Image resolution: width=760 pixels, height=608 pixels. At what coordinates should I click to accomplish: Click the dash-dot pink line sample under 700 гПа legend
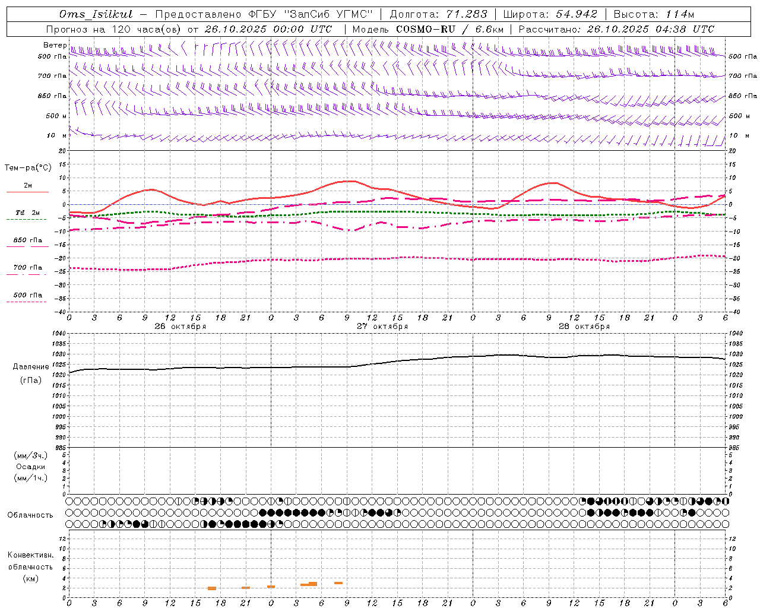pyautogui.click(x=26, y=274)
